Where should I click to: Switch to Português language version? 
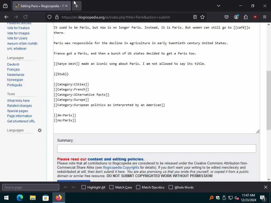(x=15, y=85)
